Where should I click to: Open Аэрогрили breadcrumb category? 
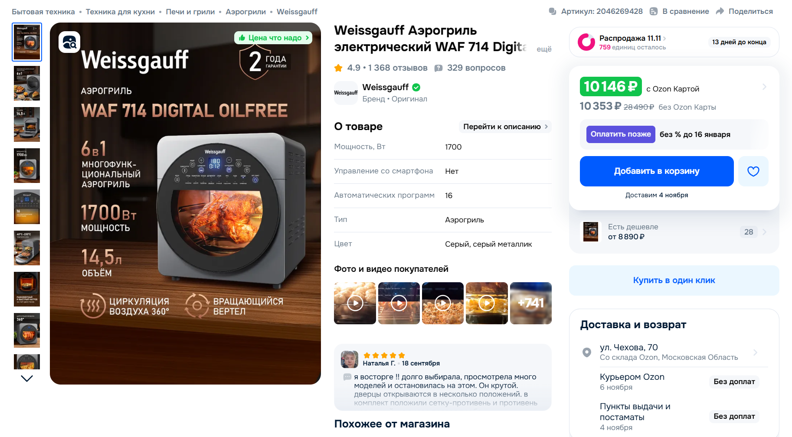[x=245, y=12]
